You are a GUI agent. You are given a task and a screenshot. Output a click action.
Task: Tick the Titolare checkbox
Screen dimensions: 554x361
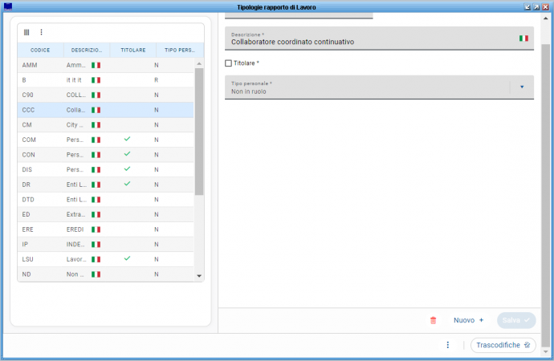[x=229, y=63]
